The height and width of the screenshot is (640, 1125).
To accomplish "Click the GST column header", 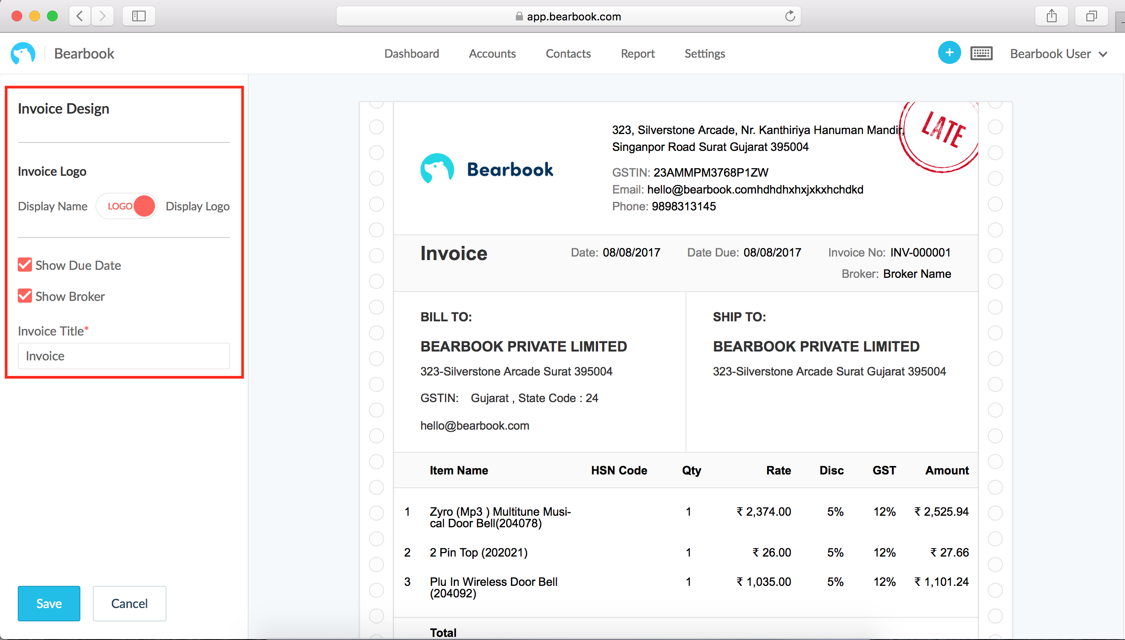I will [x=884, y=470].
